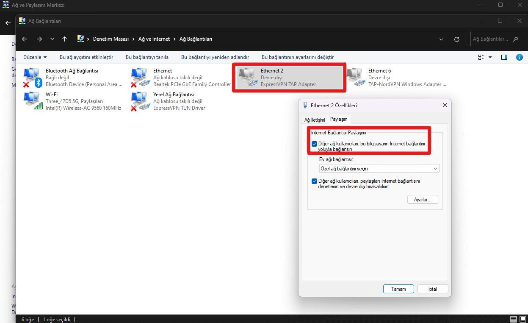Screen dimensions: 528x323
Task: Click Intel(R) Wireless-AC 9560 160MHz text
Action: (83, 108)
